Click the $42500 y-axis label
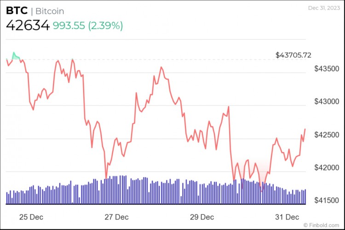The width and height of the screenshot is (345, 230). pos(327,135)
